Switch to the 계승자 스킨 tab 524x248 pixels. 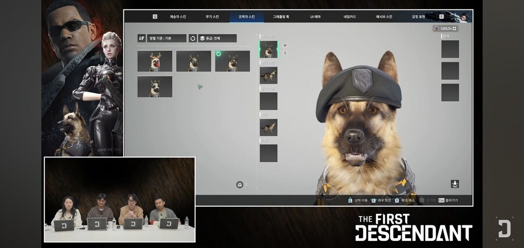(x=178, y=17)
